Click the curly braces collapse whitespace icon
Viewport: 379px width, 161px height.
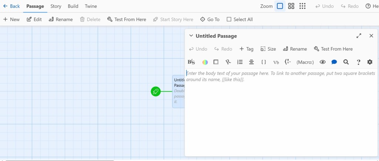point(264,62)
